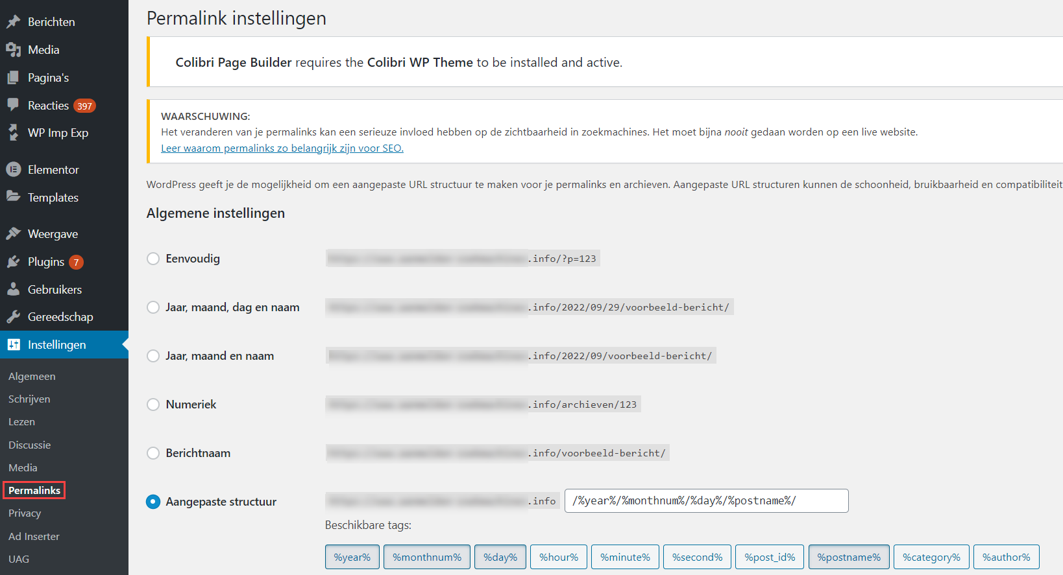Click the Templates folder icon
The width and height of the screenshot is (1063, 575).
tap(14, 197)
